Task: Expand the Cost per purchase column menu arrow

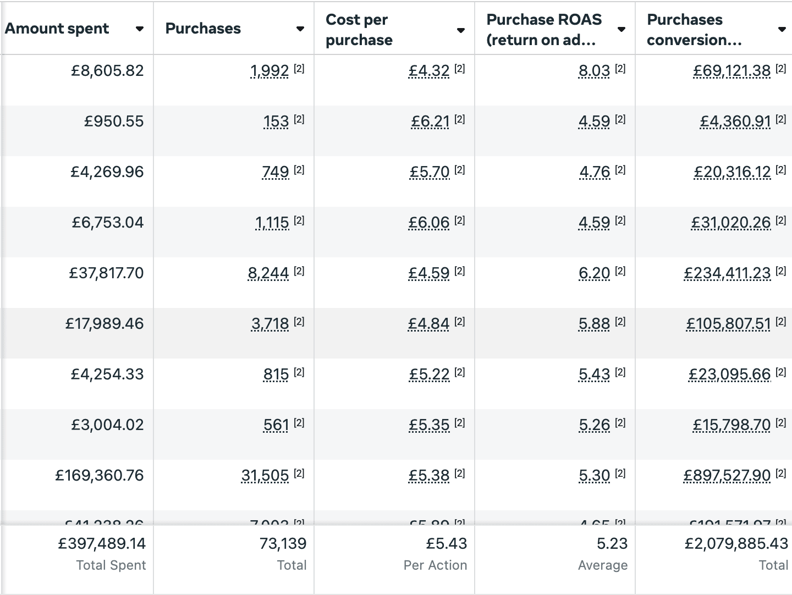Action: (x=461, y=30)
